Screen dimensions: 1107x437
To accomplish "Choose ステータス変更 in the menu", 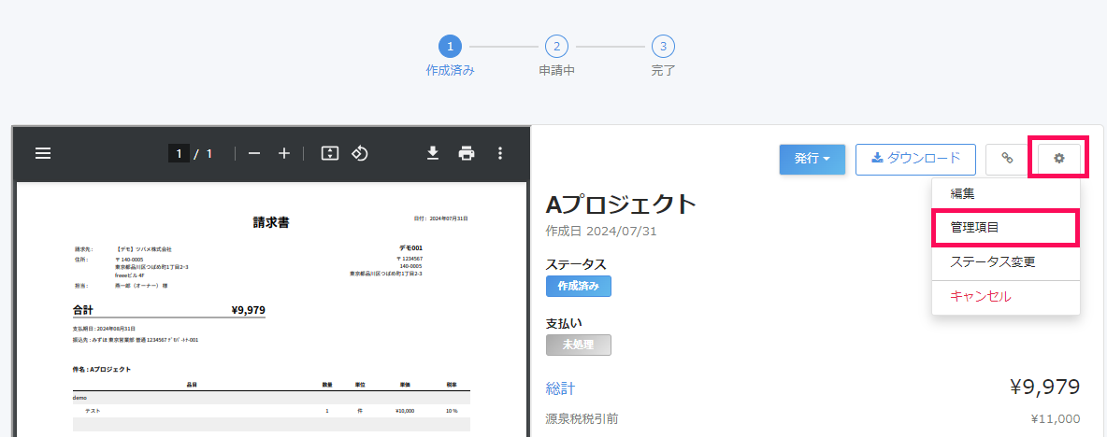I will click(1005, 262).
